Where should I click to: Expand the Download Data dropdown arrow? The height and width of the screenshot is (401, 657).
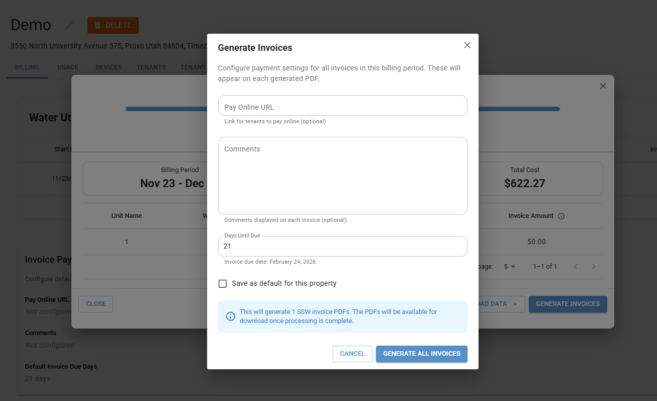coord(515,304)
